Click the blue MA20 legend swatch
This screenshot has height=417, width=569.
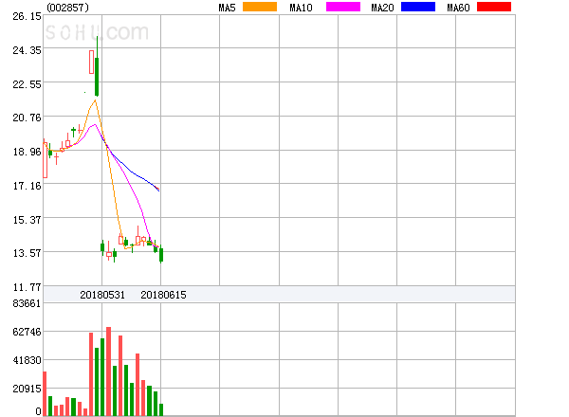418,7
